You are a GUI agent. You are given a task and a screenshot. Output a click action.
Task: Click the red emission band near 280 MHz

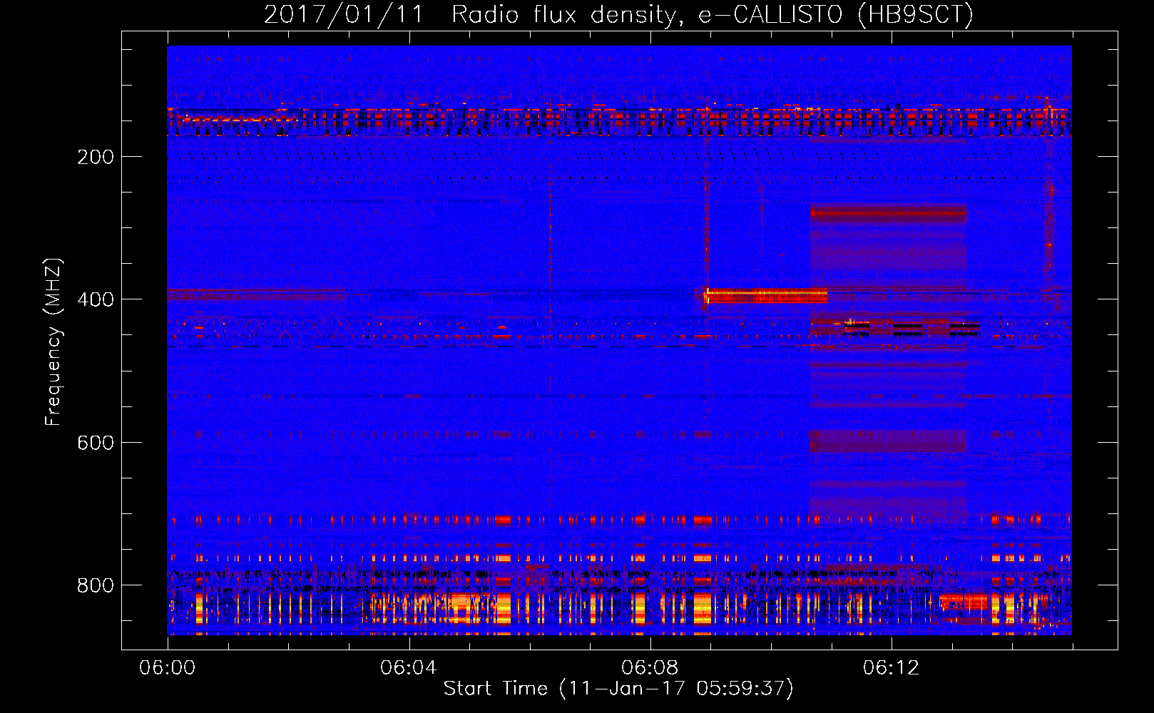click(x=888, y=213)
